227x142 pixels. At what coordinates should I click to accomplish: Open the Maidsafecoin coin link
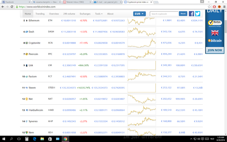tap(36, 110)
